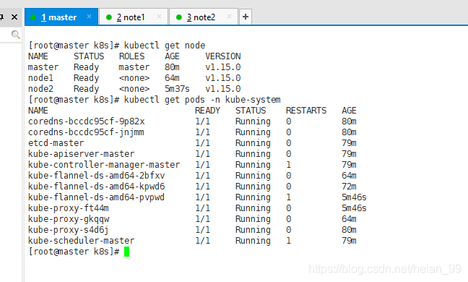Image resolution: width=468 pixels, height=282 pixels.
Task: Pin the side panel
Action: click(1, 17)
